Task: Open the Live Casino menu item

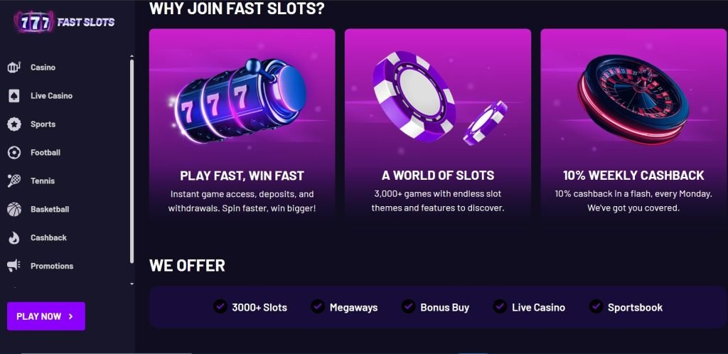Action: [x=51, y=96]
